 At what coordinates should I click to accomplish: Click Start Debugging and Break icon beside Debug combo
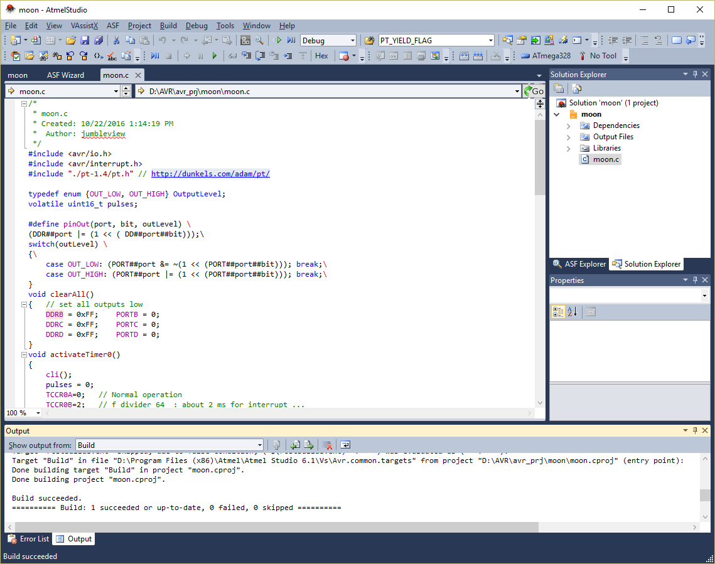291,40
